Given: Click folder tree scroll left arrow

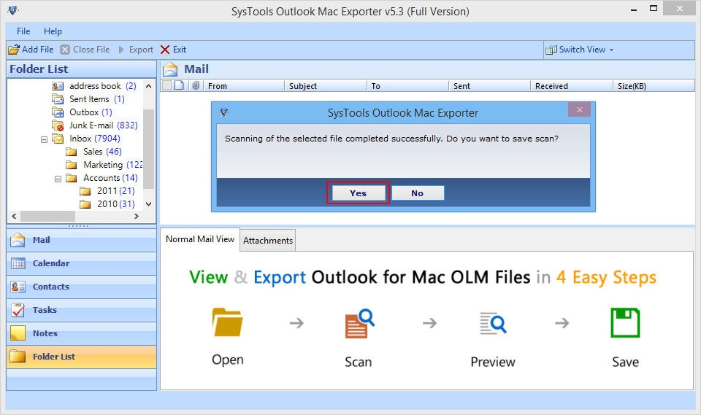Looking at the screenshot, I should point(14,216).
